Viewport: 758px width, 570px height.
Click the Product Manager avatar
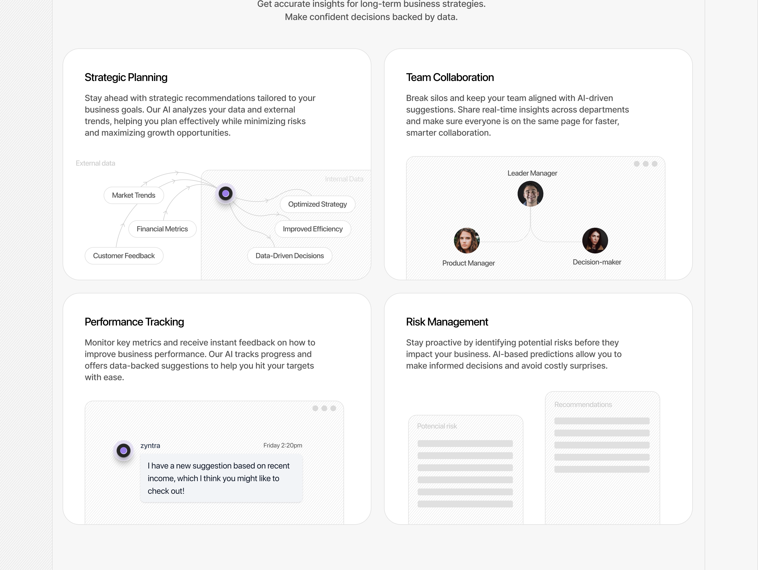pyautogui.click(x=466, y=241)
